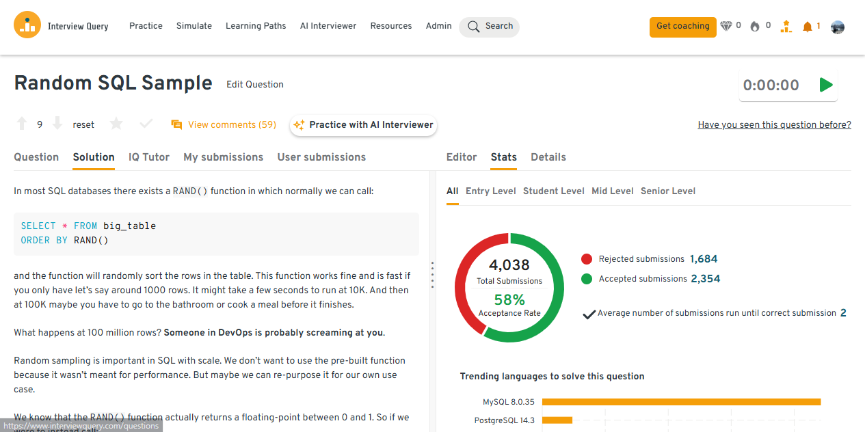Upvote the question with the up arrow
The width and height of the screenshot is (865, 432).
[22, 124]
